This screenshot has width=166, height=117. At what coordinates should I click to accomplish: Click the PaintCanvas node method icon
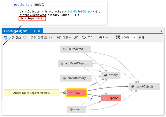(64, 49)
